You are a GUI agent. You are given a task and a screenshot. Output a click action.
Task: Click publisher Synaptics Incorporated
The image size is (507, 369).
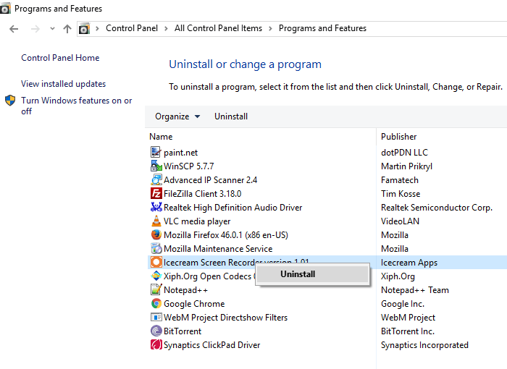pyautogui.click(x=424, y=345)
